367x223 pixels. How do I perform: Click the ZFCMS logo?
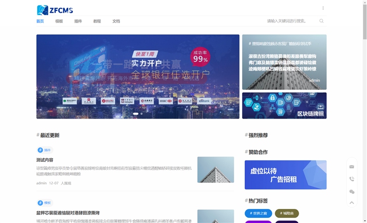(55, 10)
